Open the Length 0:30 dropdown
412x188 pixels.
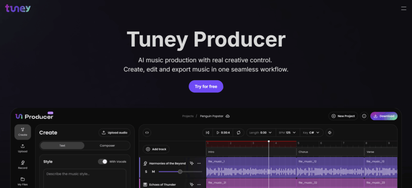click(x=261, y=133)
